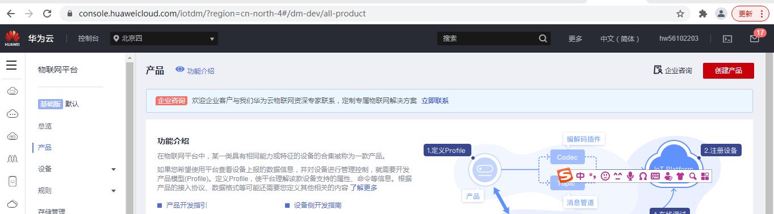This screenshot has height=214, width=774.
Task: Click the 1.定义Profile step label
Action: click(447, 150)
